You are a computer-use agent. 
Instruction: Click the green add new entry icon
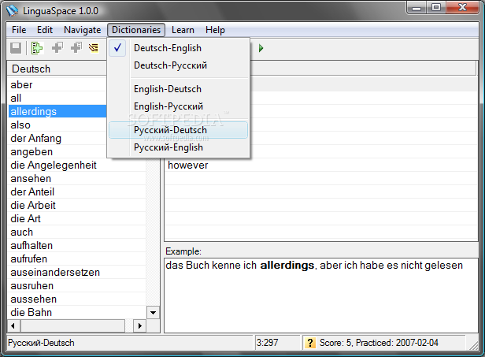[37, 48]
